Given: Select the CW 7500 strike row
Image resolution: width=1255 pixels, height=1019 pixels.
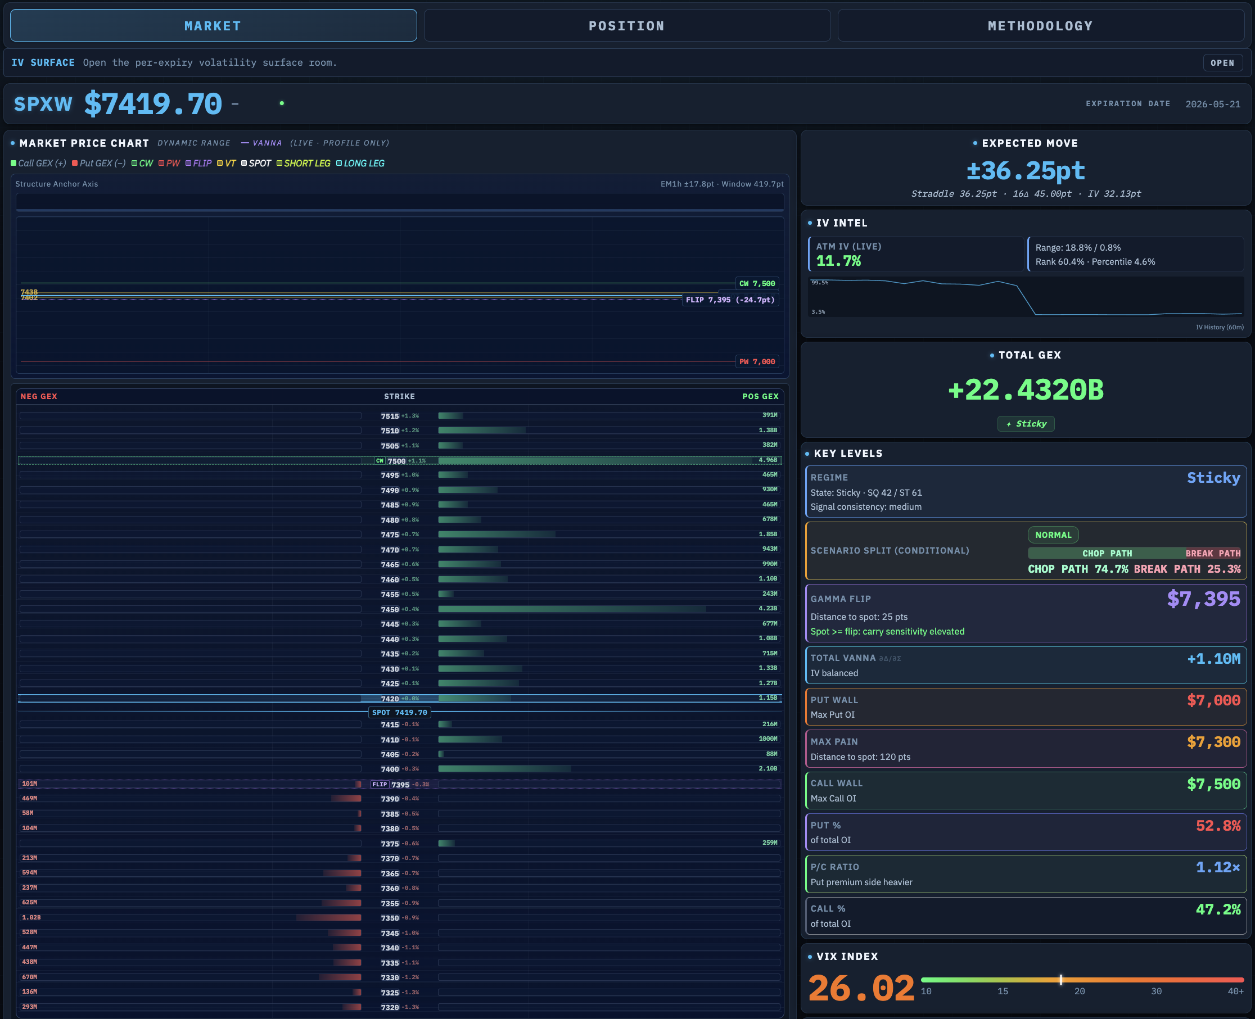Looking at the screenshot, I should (400, 461).
